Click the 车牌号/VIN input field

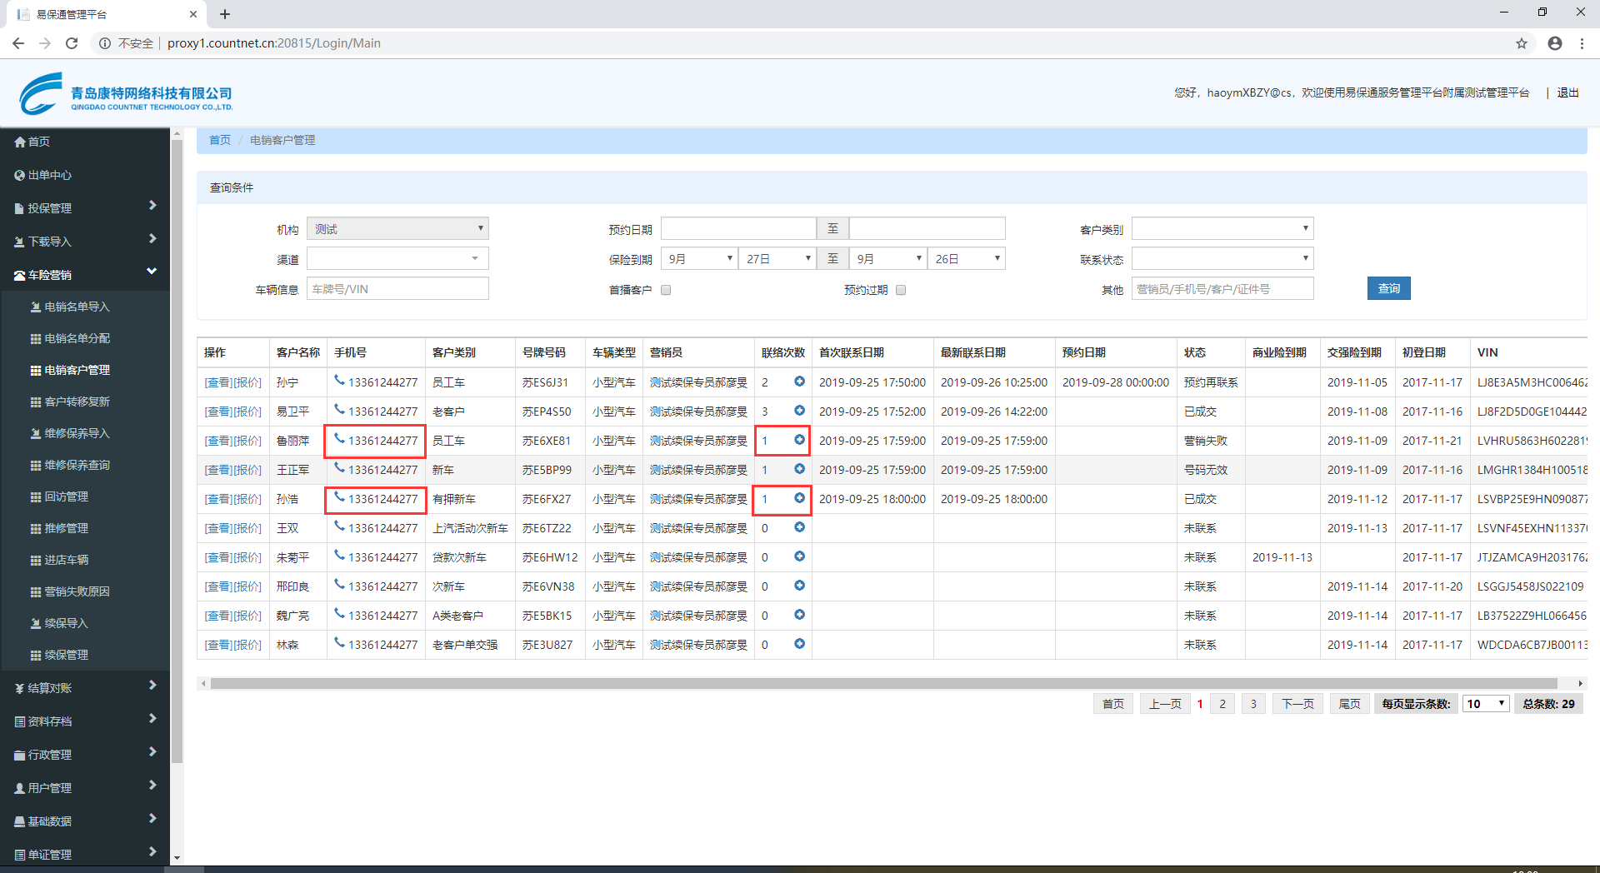pyautogui.click(x=397, y=289)
